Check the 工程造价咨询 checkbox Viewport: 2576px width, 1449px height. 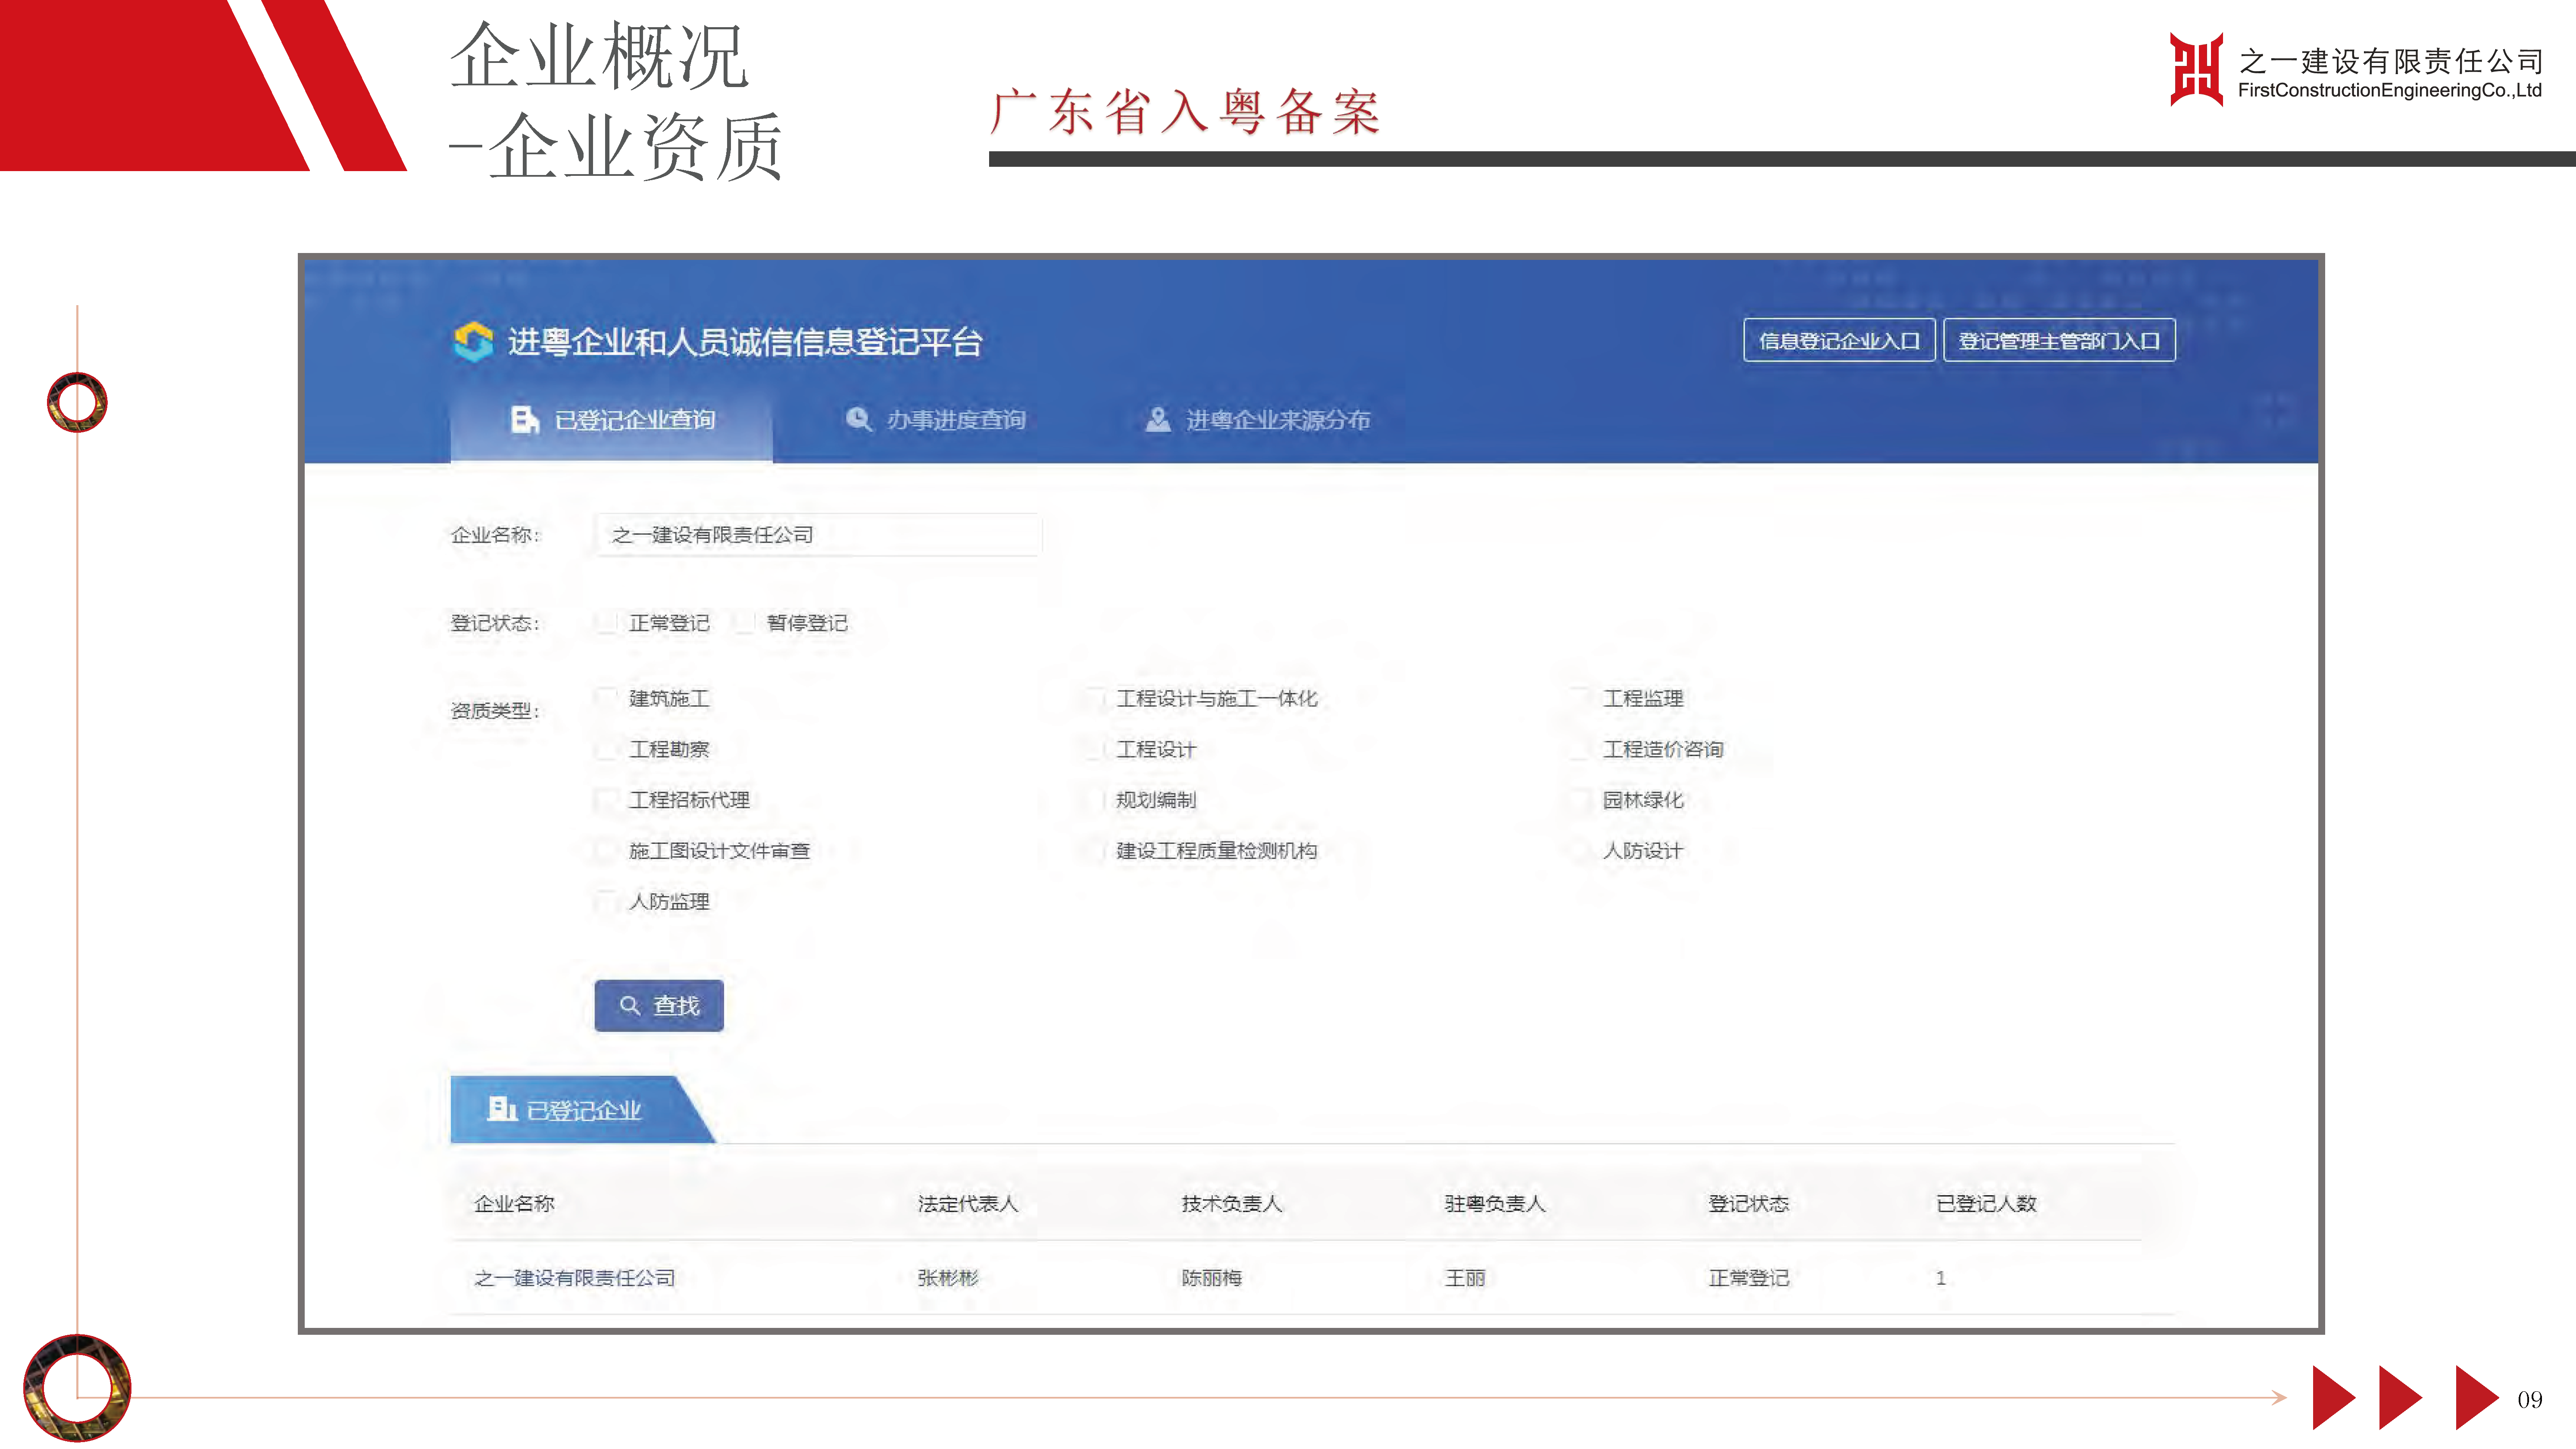pyautogui.click(x=1580, y=749)
